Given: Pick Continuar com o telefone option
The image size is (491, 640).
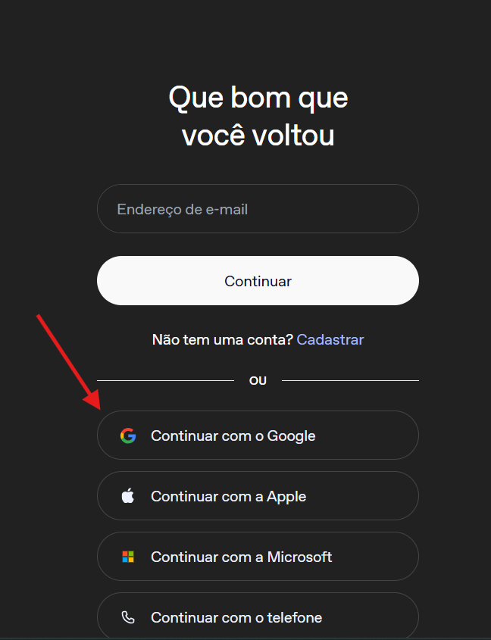Looking at the screenshot, I should pyautogui.click(x=258, y=617).
